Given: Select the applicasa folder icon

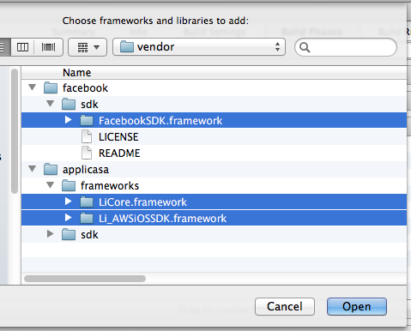Looking at the screenshot, I should (51, 169).
